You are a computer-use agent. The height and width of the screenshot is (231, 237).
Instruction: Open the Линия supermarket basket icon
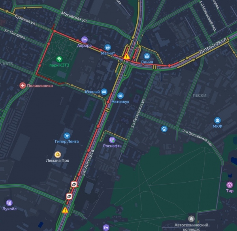tap(147, 56)
